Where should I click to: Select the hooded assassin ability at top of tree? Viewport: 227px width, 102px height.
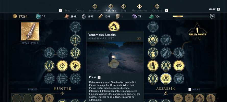tap(153, 40)
